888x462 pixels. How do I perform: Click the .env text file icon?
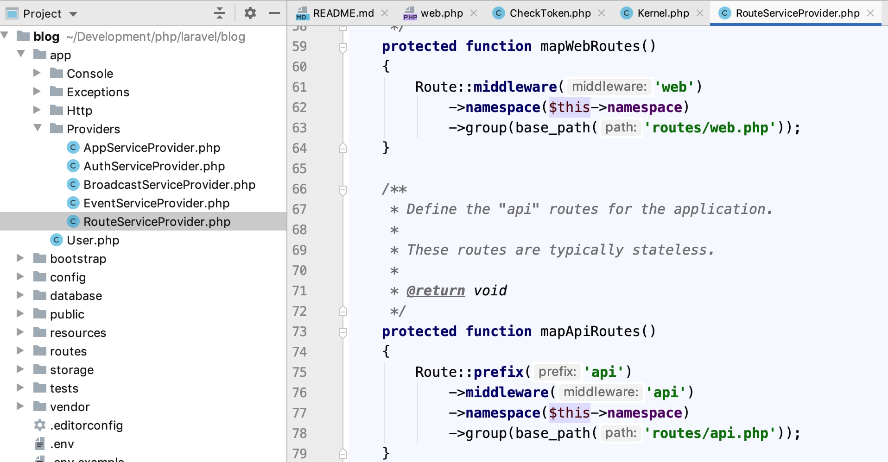tap(40, 443)
